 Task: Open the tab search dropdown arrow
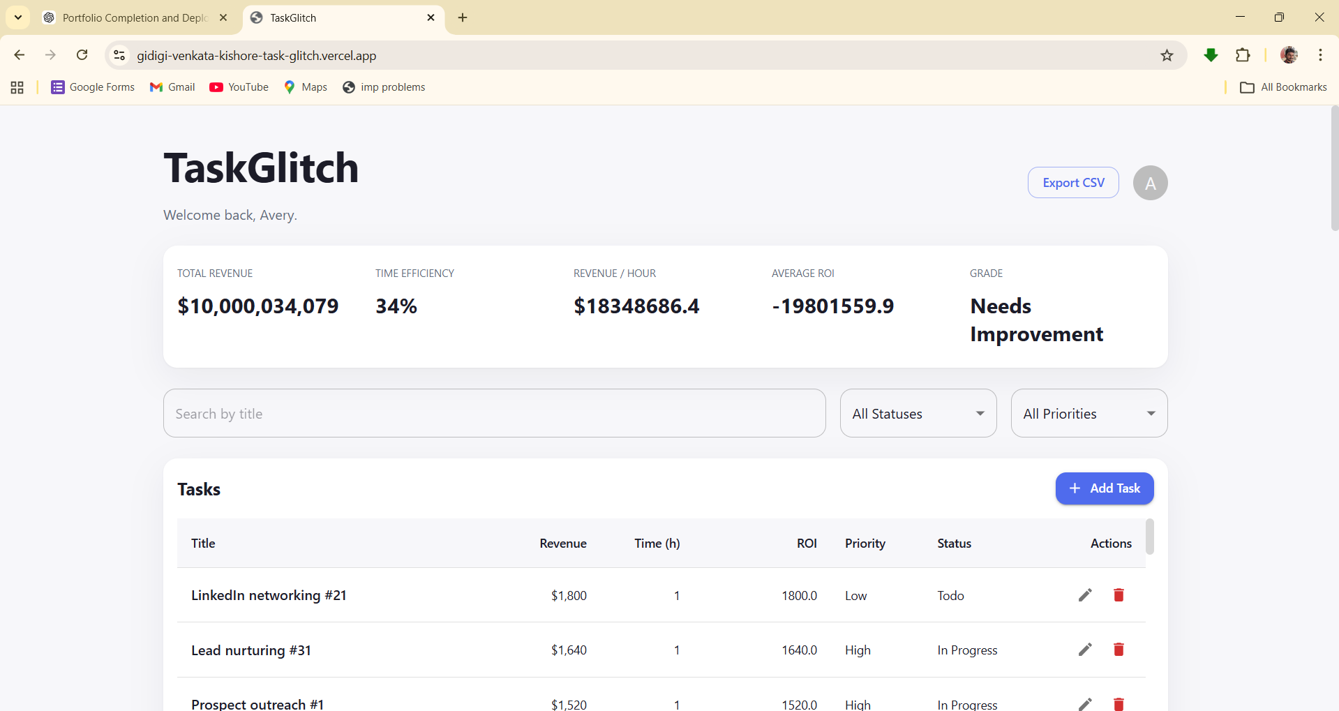18,17
